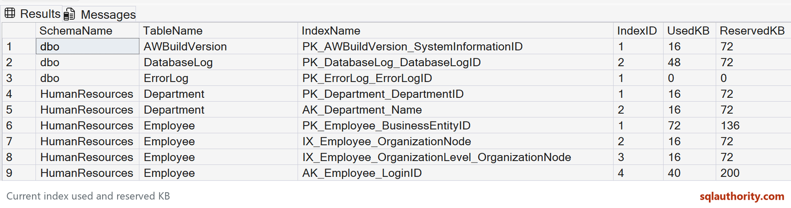Select row number 9 header
Image resolution: width=791 pixels, height=208 pixels.
pos(19,173)
